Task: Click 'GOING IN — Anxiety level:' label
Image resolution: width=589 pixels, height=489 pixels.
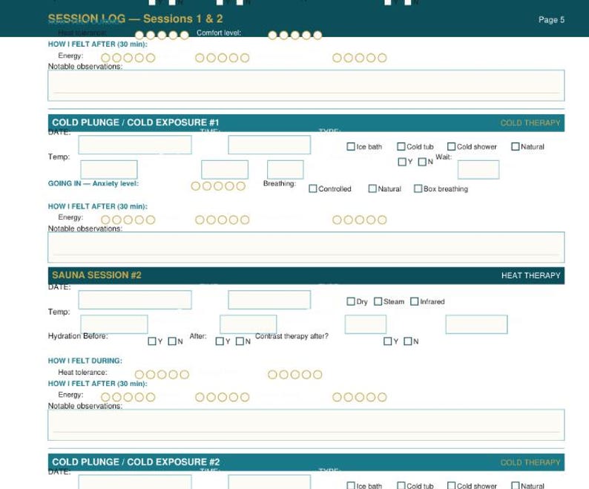Action: (x=93, y=183)
